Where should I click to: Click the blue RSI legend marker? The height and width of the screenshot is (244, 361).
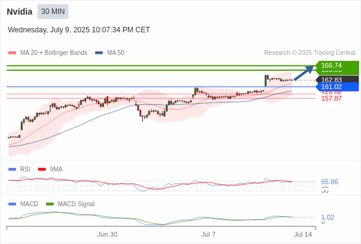pos(12,169)
